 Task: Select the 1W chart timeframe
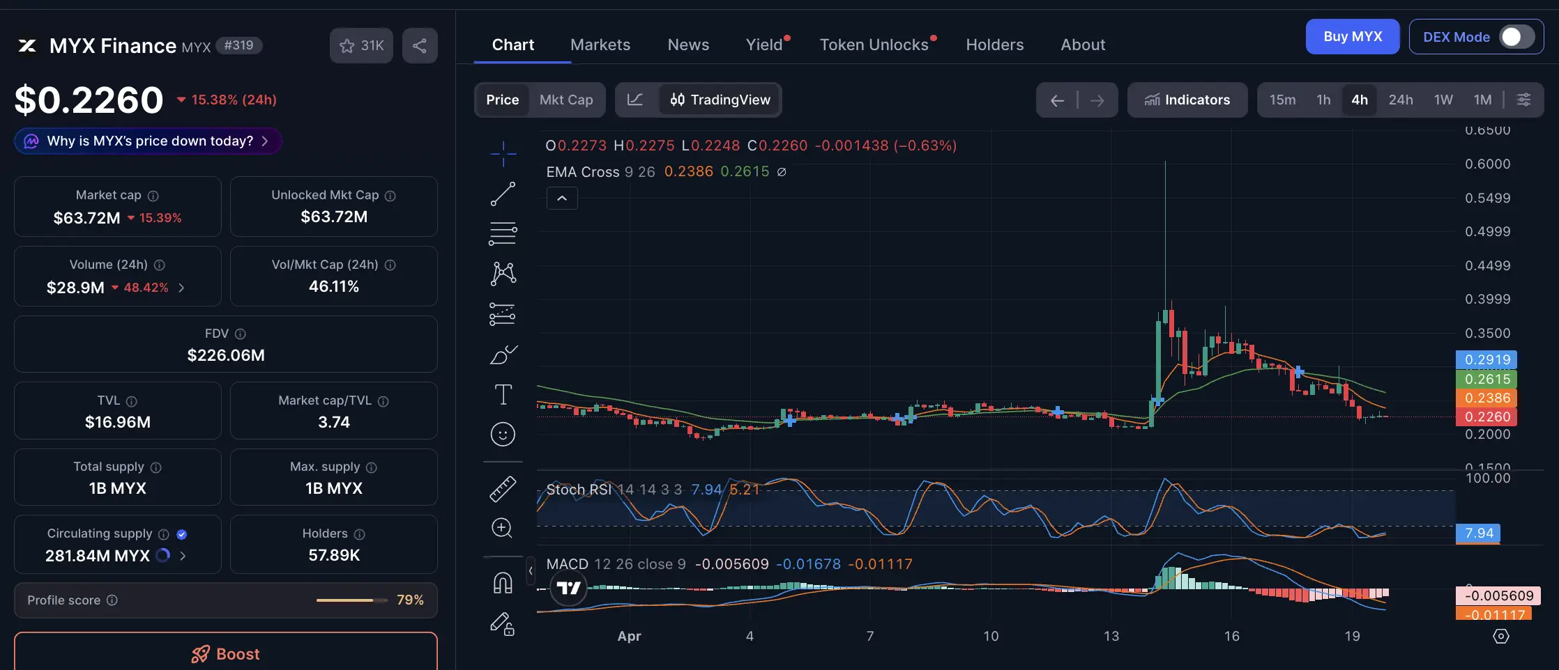pos(1443,100)
